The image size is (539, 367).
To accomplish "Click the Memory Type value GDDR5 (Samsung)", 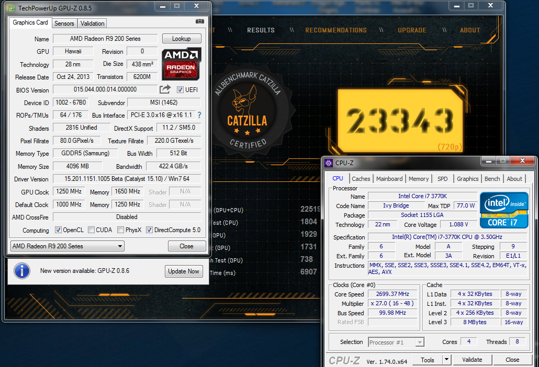I will [x=86, y=153].
